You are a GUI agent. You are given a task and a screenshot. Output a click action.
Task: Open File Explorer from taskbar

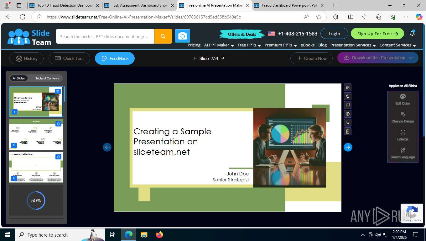[x=144, y=235]
